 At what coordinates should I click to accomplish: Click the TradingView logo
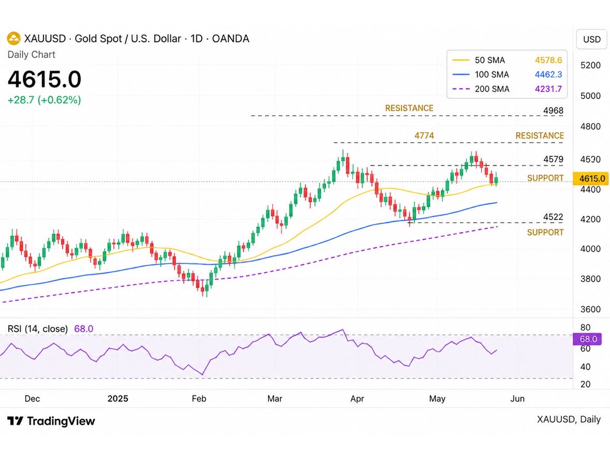[x=51, y=421]
